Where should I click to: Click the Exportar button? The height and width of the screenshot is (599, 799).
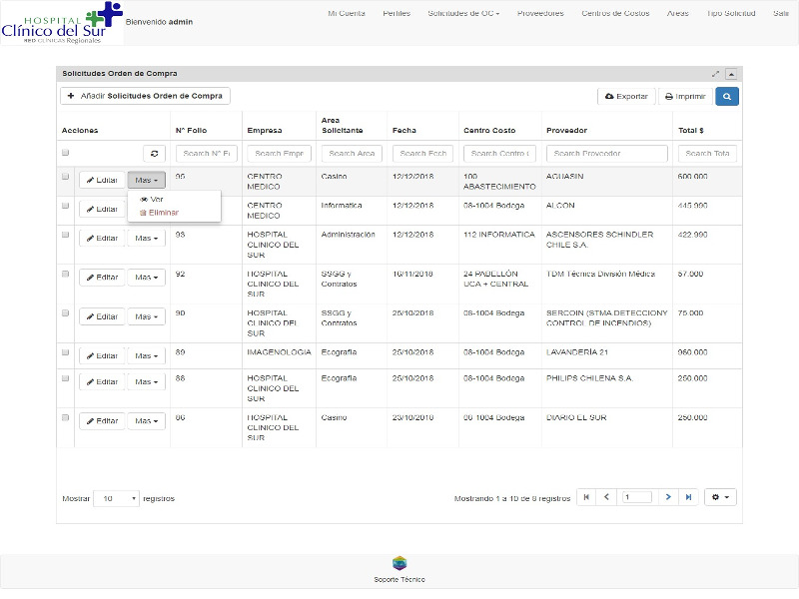[x=626, y=97]
